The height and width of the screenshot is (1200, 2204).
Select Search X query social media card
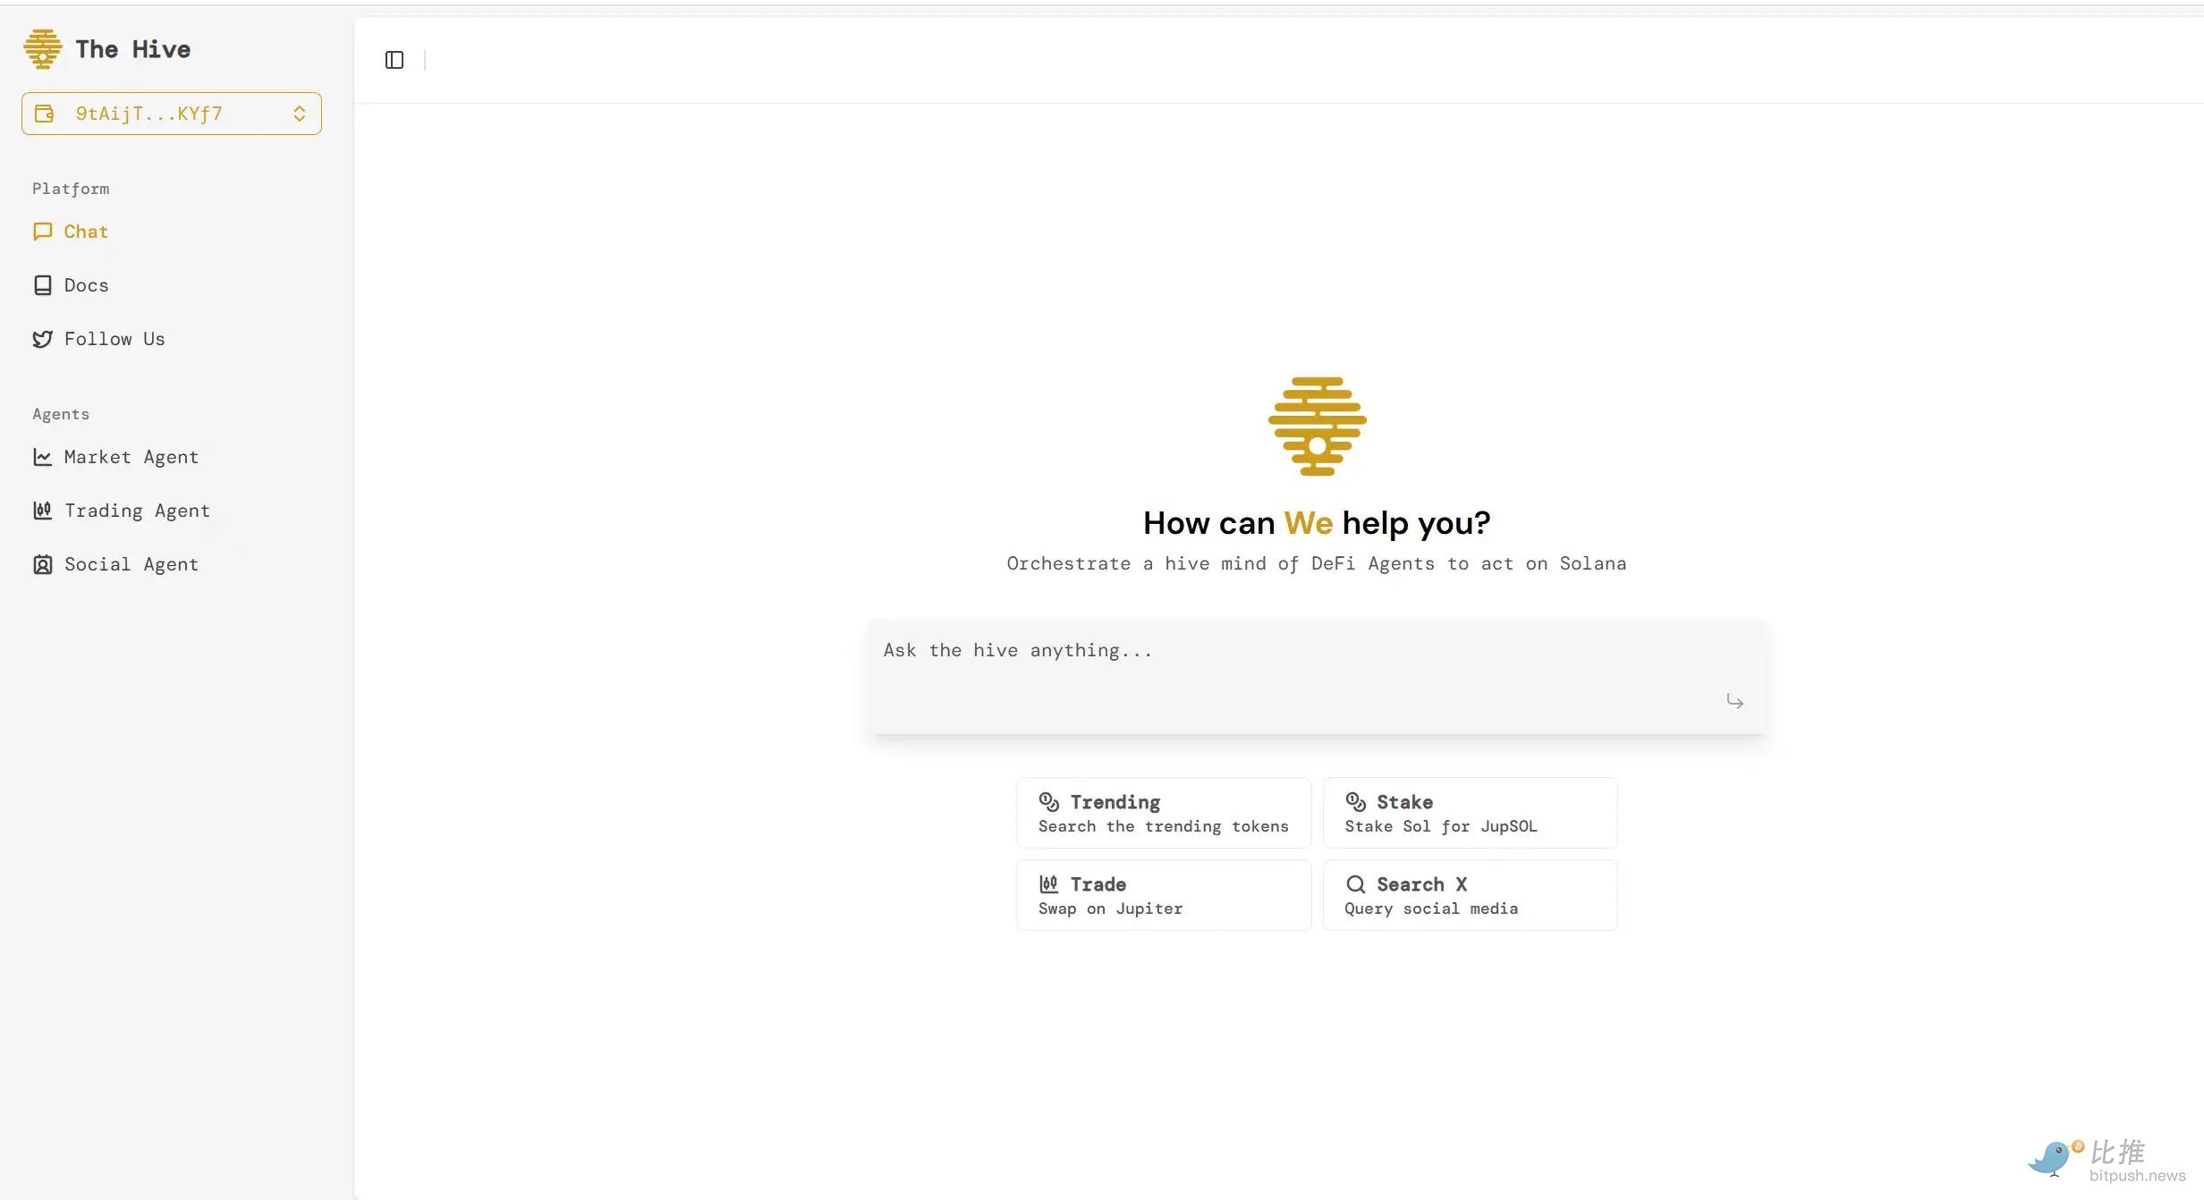1470,895
